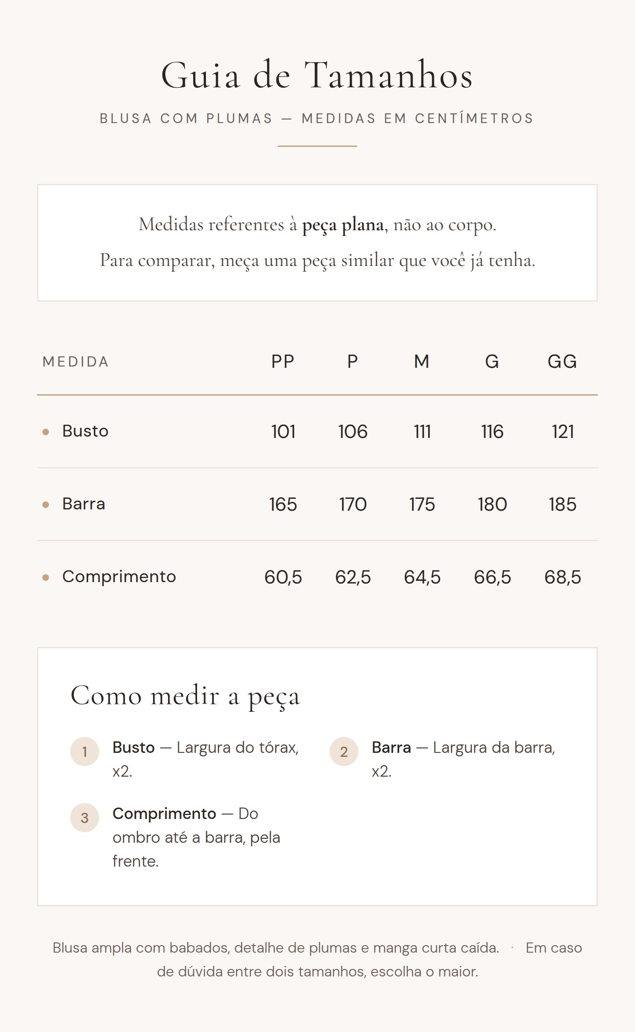Click the Busto row label
The width and height of the screenshot is (635, 1032).
pos(85,431)
